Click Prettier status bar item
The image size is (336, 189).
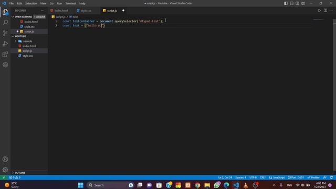coord(313,177)
